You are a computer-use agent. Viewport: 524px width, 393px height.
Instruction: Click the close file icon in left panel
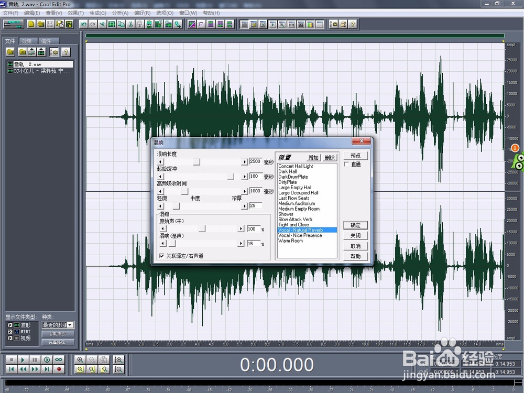coord(23,52)
